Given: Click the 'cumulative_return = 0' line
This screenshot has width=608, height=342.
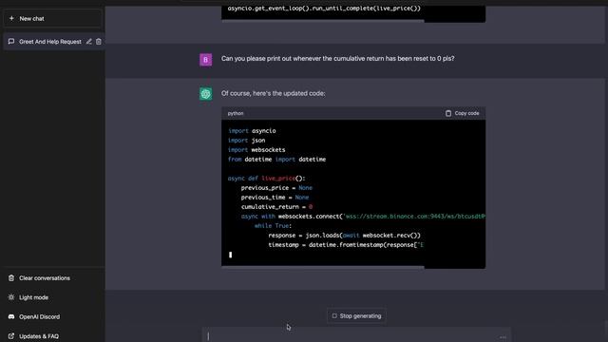Looking at the screenshot, I should [276, 207].
